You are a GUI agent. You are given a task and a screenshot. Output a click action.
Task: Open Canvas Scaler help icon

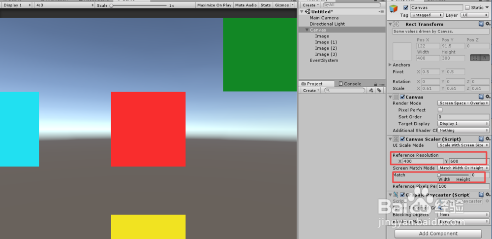click(481, 139)
